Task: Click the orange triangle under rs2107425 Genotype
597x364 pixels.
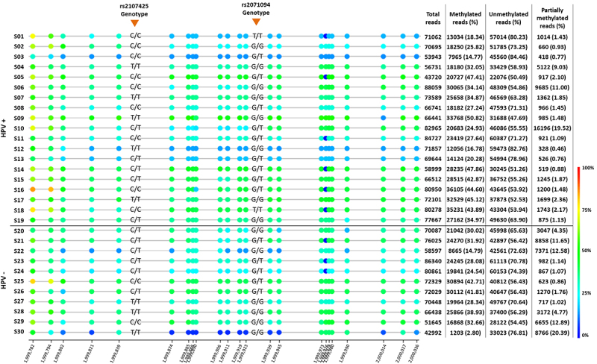Action: pyautogui.click(x=134, y=23)
